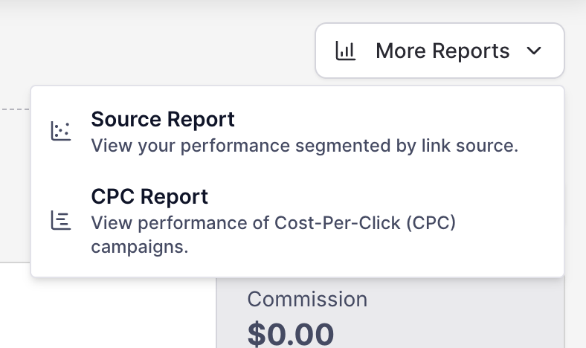The height and width of the screenshot is (348, 586).
Task: Toggle the More Reports dropdown button
Action: tap(439, 51)
